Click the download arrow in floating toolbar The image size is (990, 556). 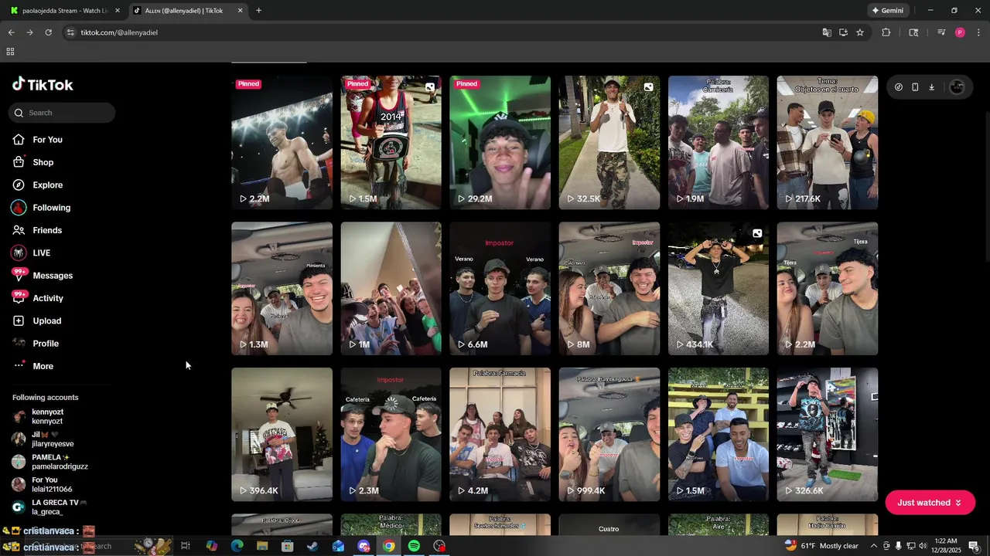point(931,87)
